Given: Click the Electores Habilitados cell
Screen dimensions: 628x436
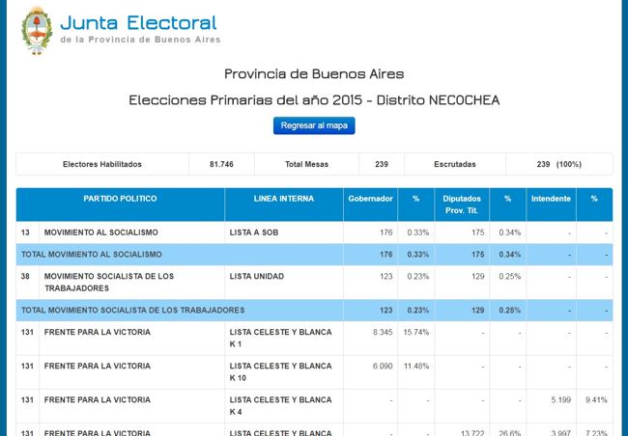Looking at the screenshot, I should click(101, 164).
